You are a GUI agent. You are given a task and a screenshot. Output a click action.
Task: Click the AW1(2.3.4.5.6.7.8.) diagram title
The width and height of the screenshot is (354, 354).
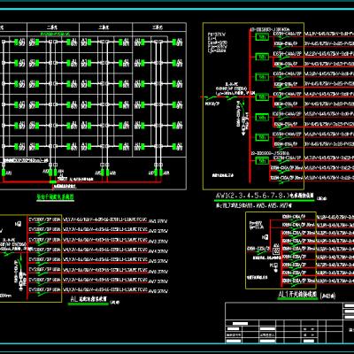pos(265,196)
